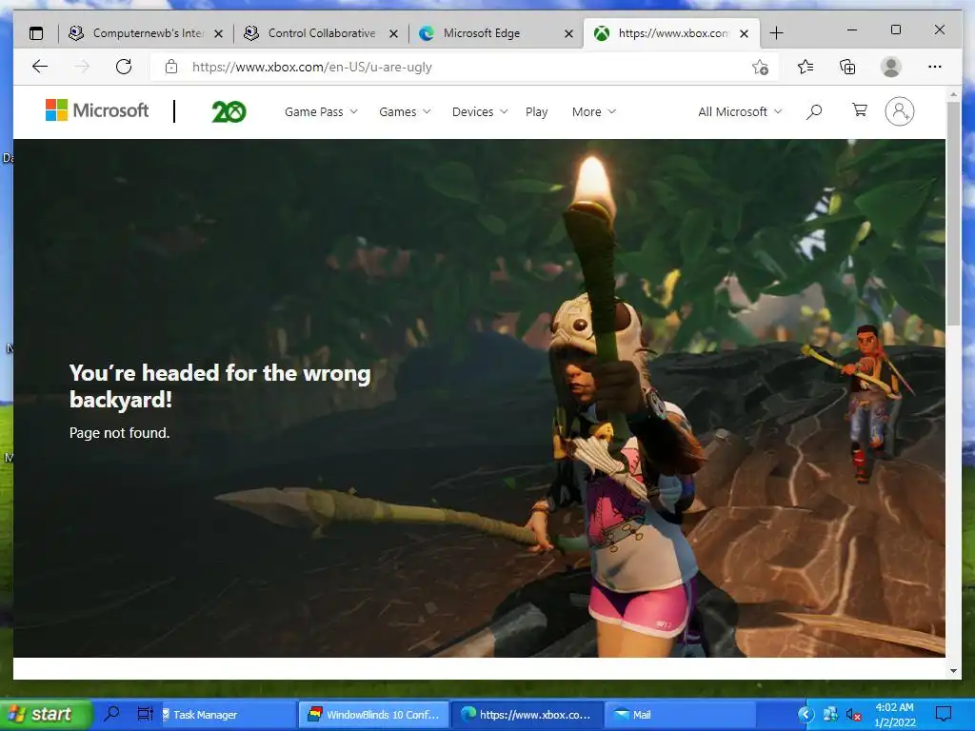Screen dimensions: 975x731
Task: Go back with the browser back arrow
Action: (x=40, y=67)
